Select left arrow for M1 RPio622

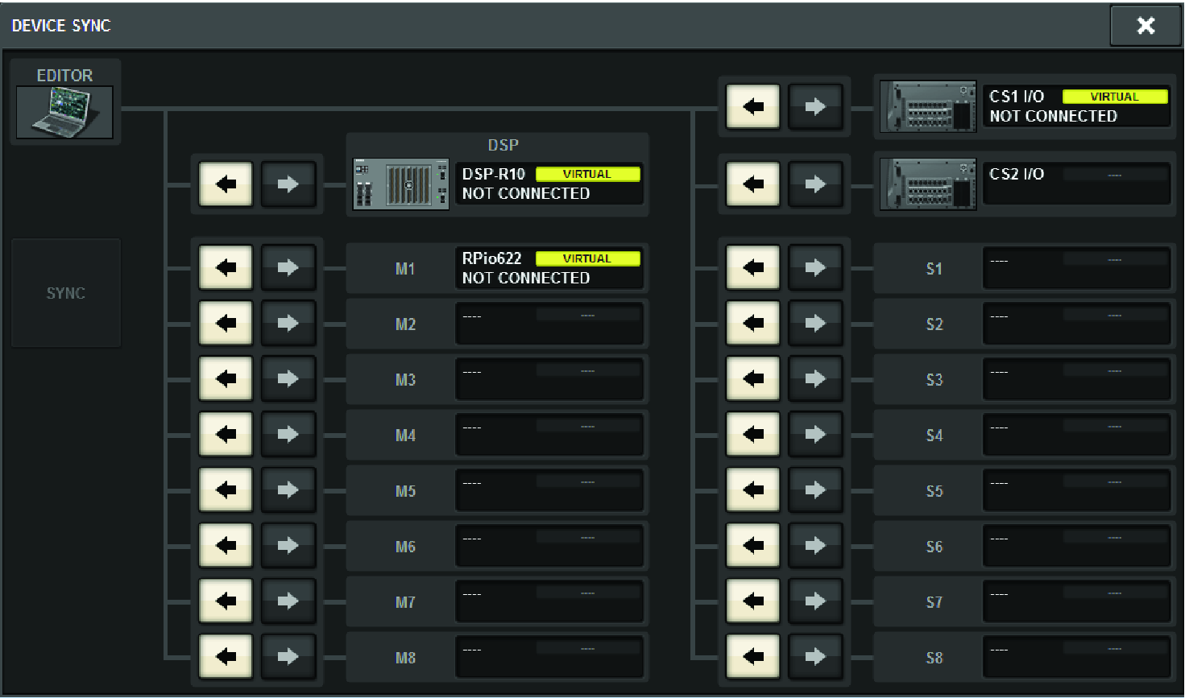(226, 268)
